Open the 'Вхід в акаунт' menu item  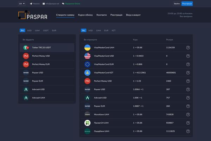[x=133, y=15]
